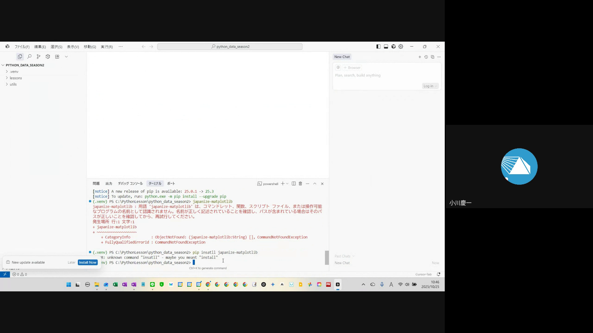The image size is (593, 333).
Task: Click the Log in button
Action: tap(430, 86)
